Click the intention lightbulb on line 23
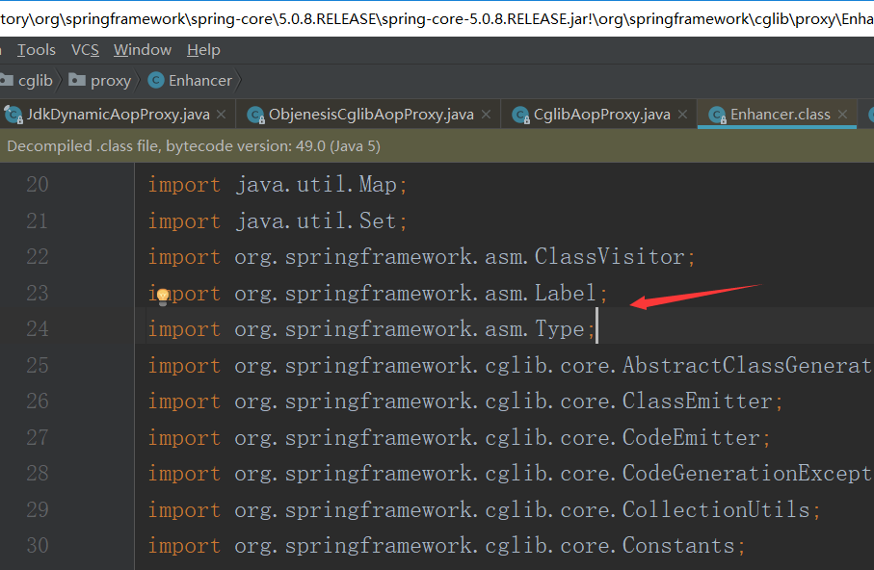 (x=163, y=296)
